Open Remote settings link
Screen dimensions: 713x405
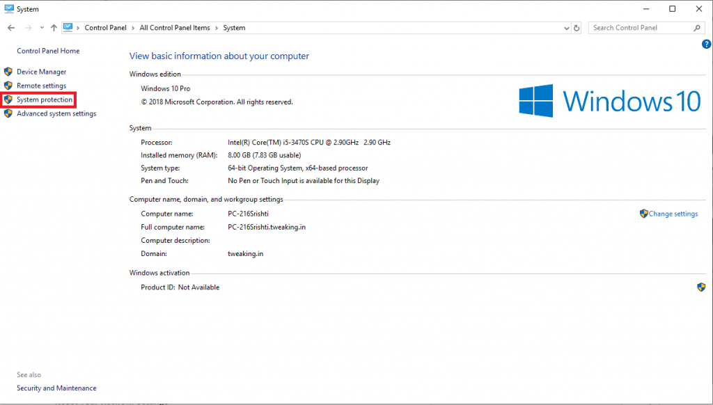[x=41, y=86]
